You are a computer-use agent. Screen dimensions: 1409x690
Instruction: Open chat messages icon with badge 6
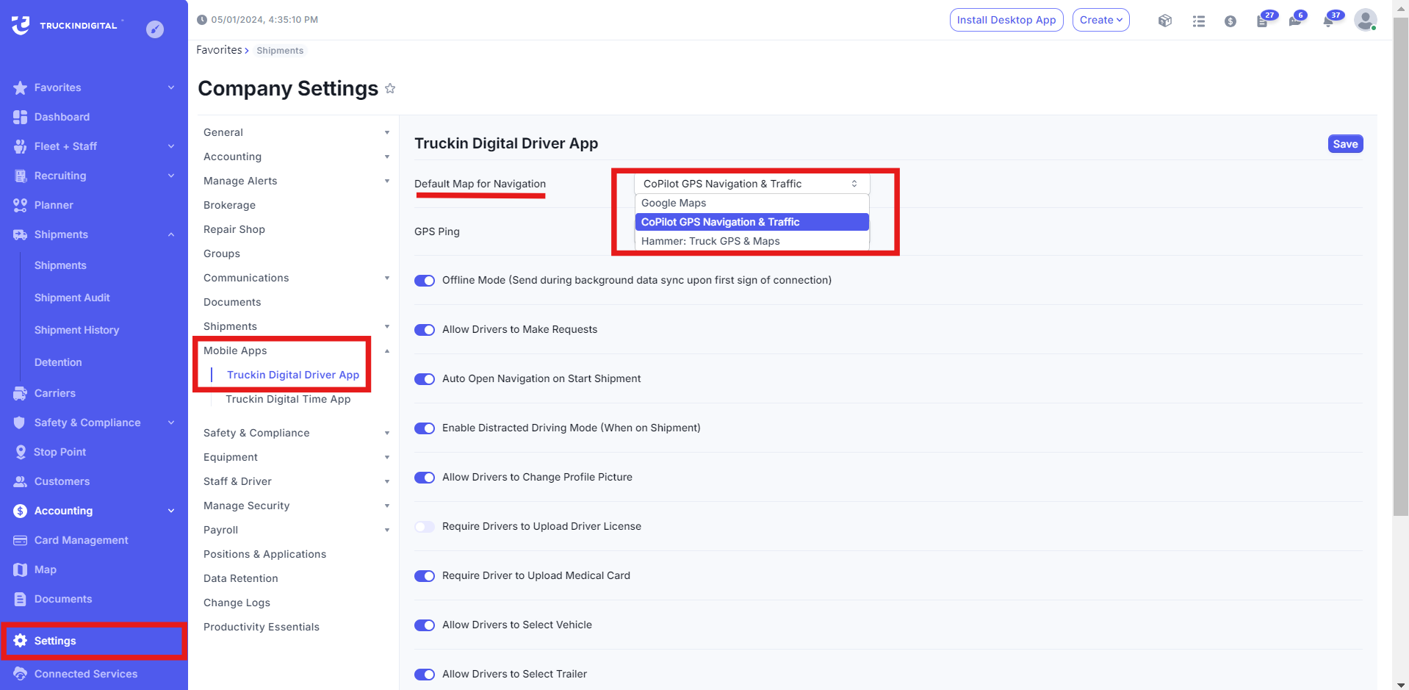tap(1297, 20)
